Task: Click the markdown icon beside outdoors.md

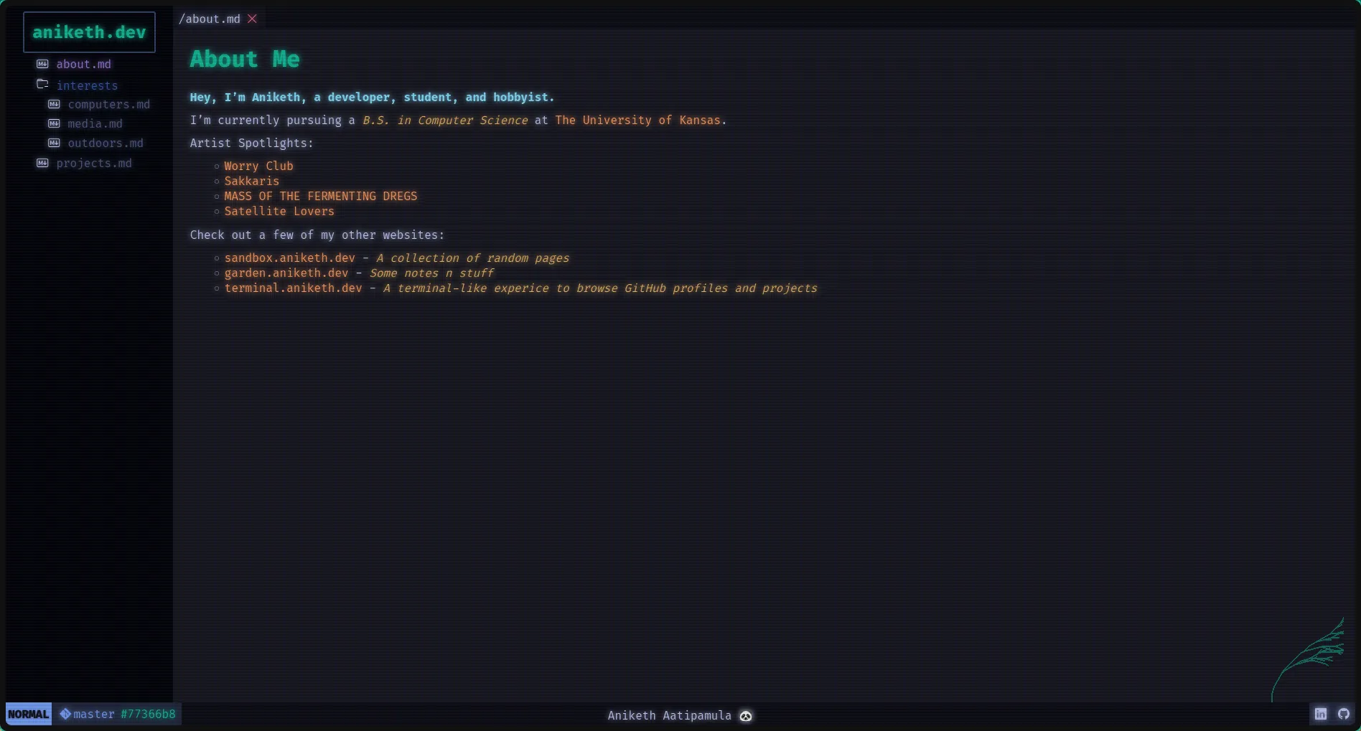Action: pos(54,143)
